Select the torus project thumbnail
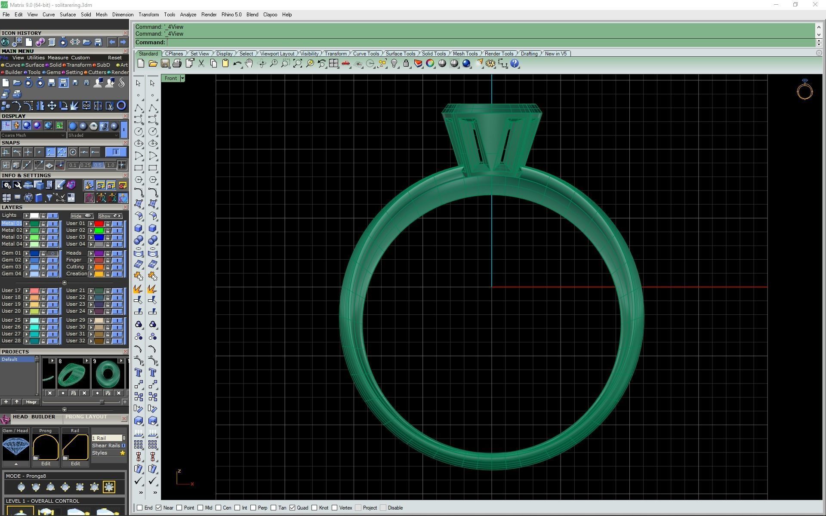826x516 pixels. pos(108,374)
